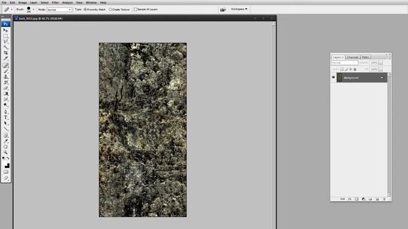Open the Image menu
The height and width of the screenshot is (229, 408).
tap(22, 3)
